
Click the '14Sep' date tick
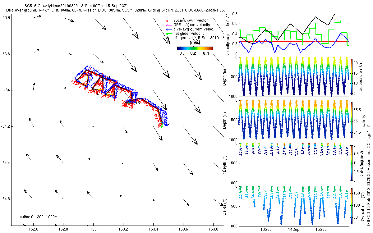pyautogui.click(x=294, y=230)
